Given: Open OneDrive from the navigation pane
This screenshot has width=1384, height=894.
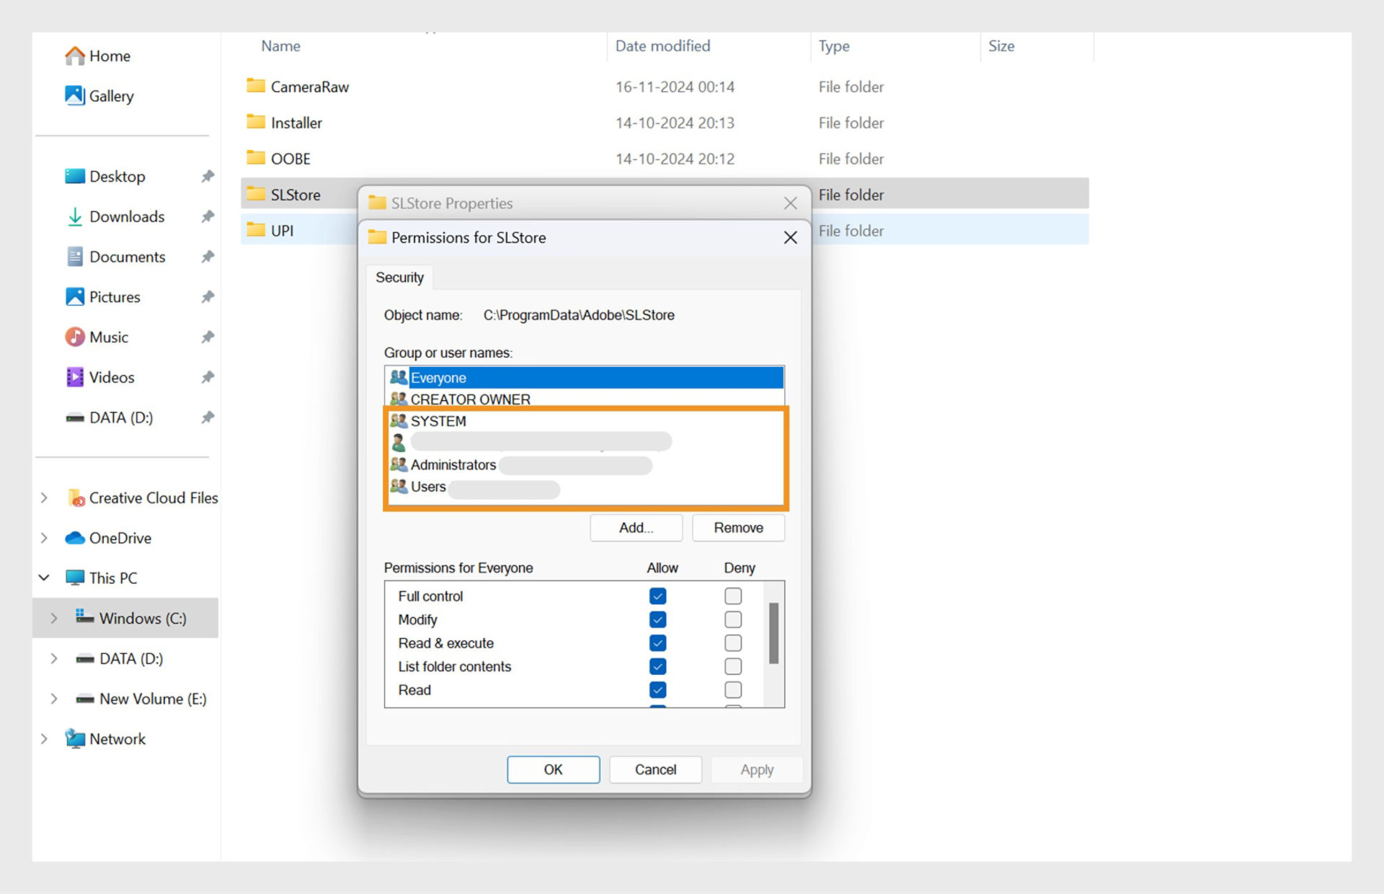Looking at the screenshot, I should coord(120,538).
